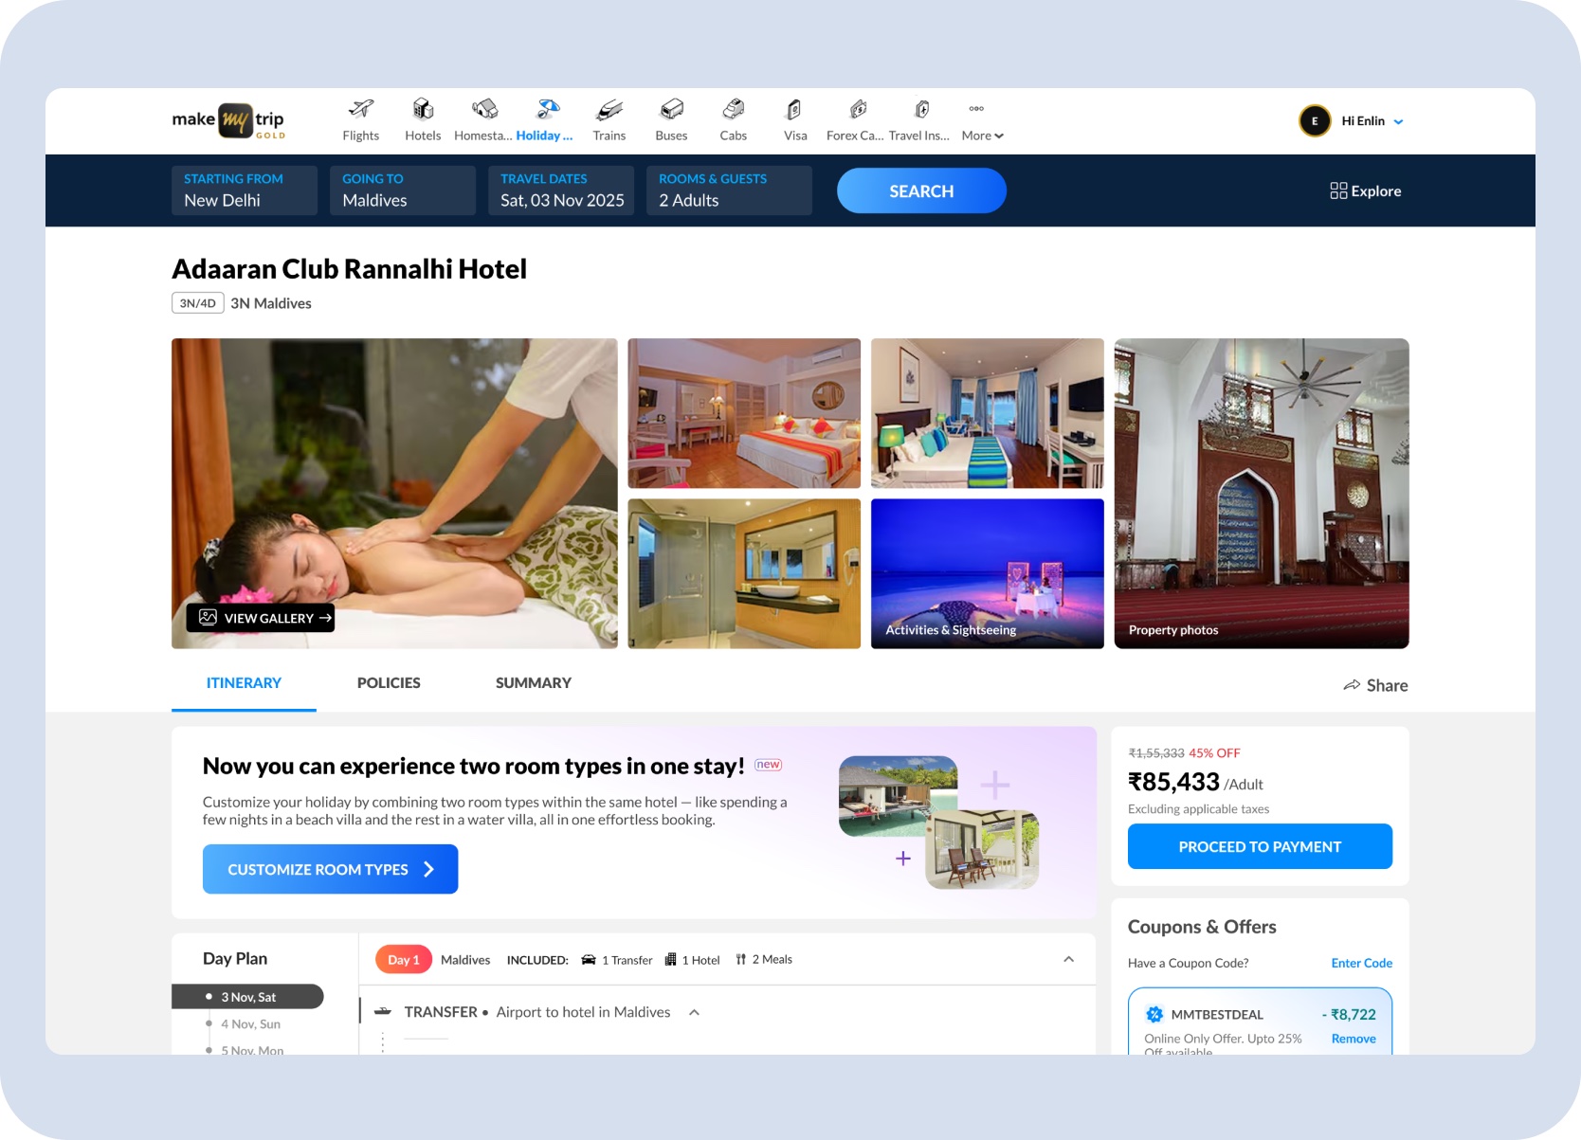Click the Explore grid icon

[x=1338, y=190]
